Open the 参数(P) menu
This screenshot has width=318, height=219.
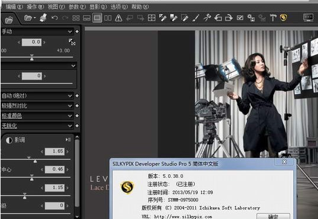(77, 7)
